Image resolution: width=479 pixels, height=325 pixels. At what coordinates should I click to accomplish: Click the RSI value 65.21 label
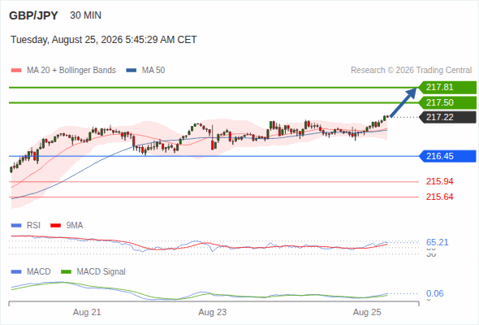[437, 242]
